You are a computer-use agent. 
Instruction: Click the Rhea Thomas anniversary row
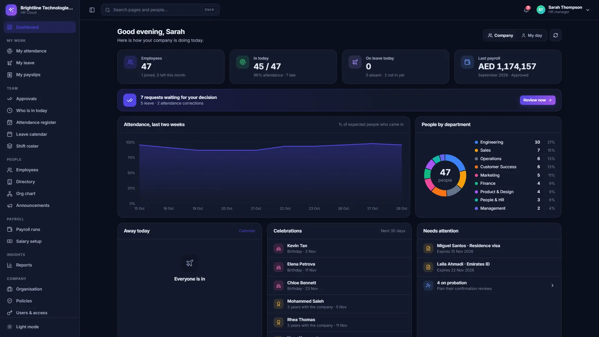339,322
